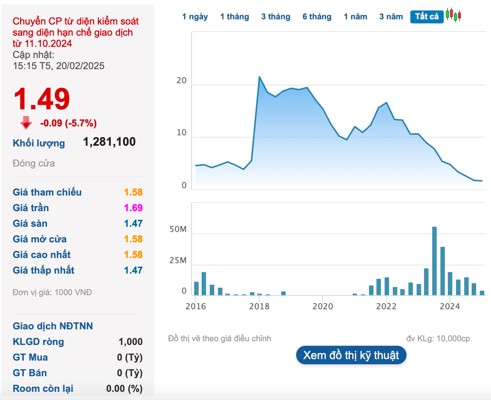Click the 'Đồ thị vẽ theo giá điều chỉnh' note
The image size is (491, 400).
coord(219,338)
